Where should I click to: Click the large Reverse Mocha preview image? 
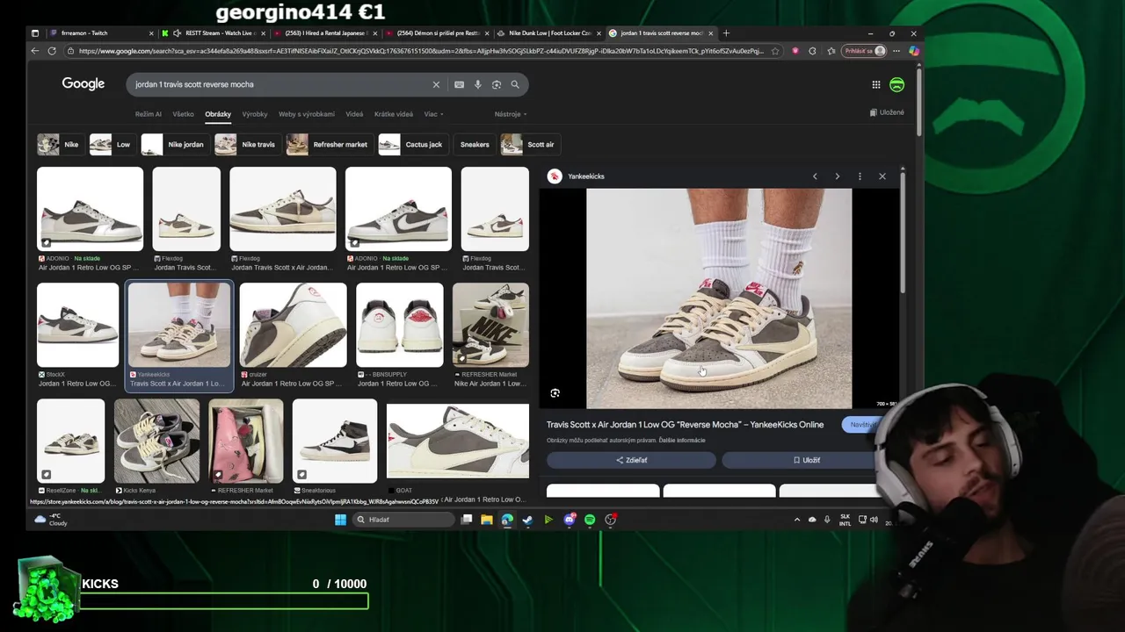[x=719, y=298]
